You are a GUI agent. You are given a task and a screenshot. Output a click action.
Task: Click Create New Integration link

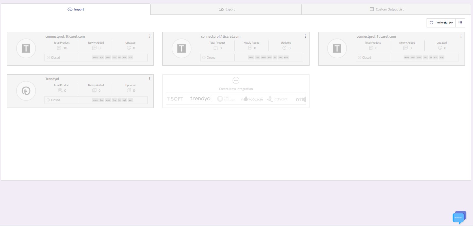(236, 89)
